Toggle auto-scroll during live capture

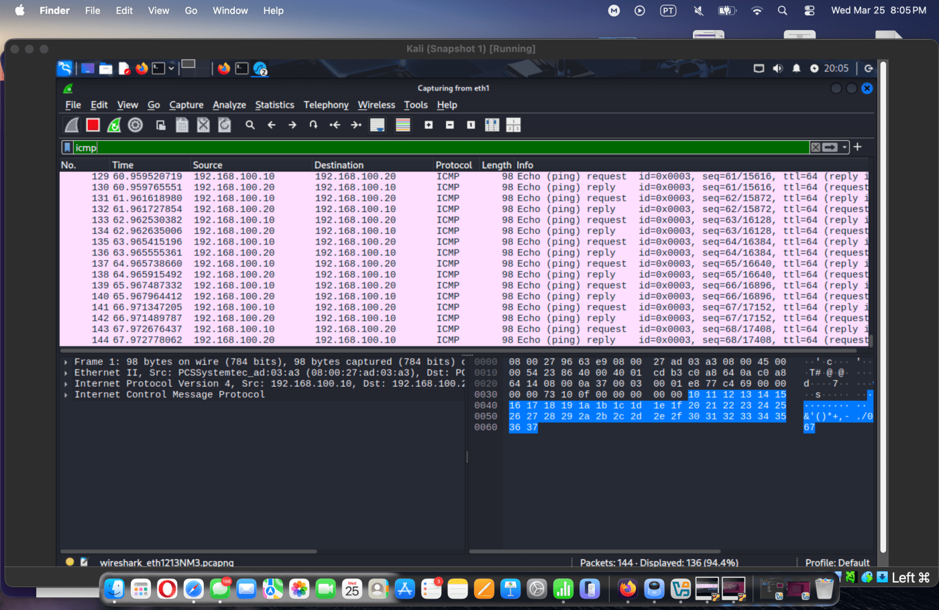tap(378, 125)
